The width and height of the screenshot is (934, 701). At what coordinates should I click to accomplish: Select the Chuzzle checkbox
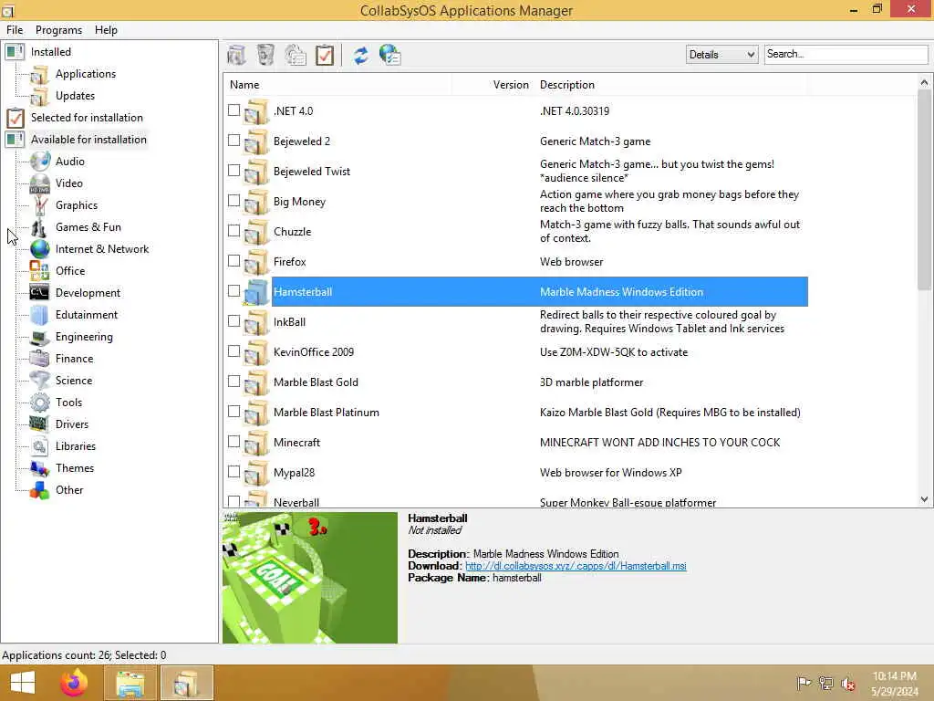pyautogui.click(x=234, y=231)
